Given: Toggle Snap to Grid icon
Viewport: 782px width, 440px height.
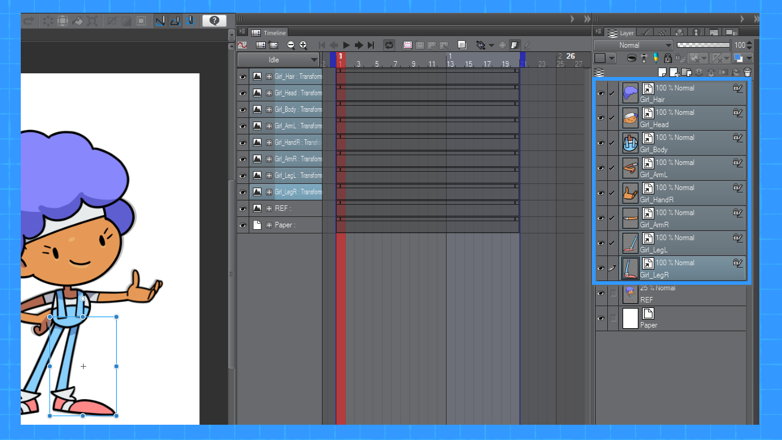Looking at the screenshot, I should coord(190,21).
